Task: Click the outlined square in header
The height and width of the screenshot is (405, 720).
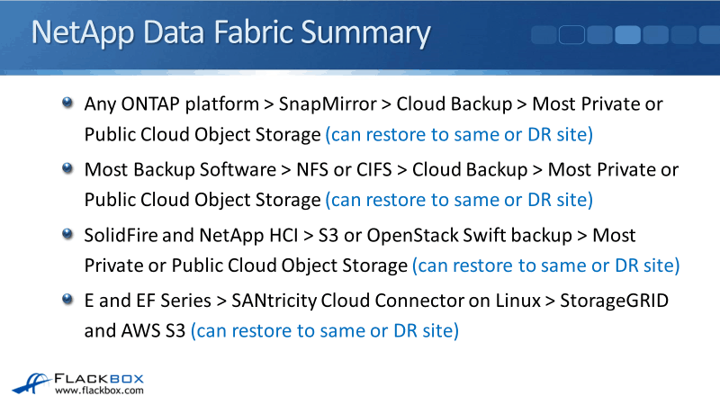Action: pos(572,35)
